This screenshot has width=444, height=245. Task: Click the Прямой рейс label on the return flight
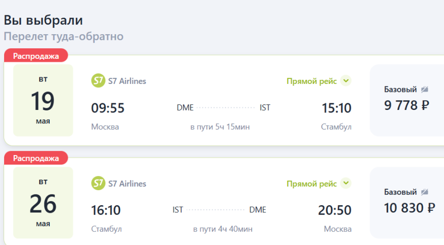tap(312, 183)
